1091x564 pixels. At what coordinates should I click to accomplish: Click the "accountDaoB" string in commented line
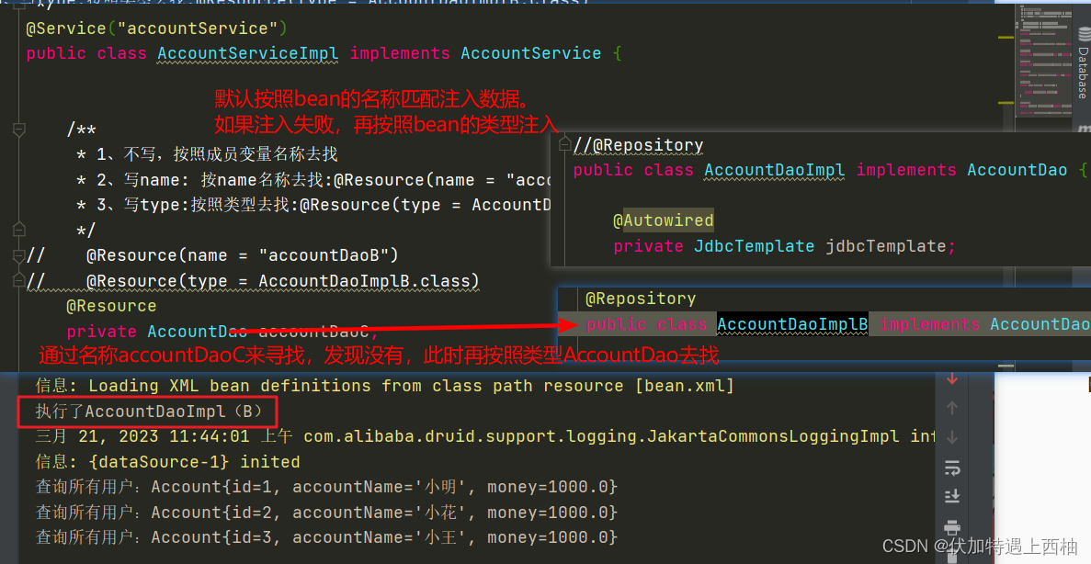324,255
